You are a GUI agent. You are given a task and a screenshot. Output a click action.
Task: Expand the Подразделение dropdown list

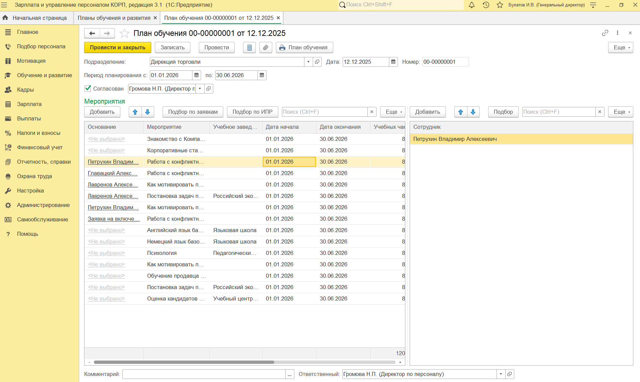pyautogui.click(x=308, y=62)
